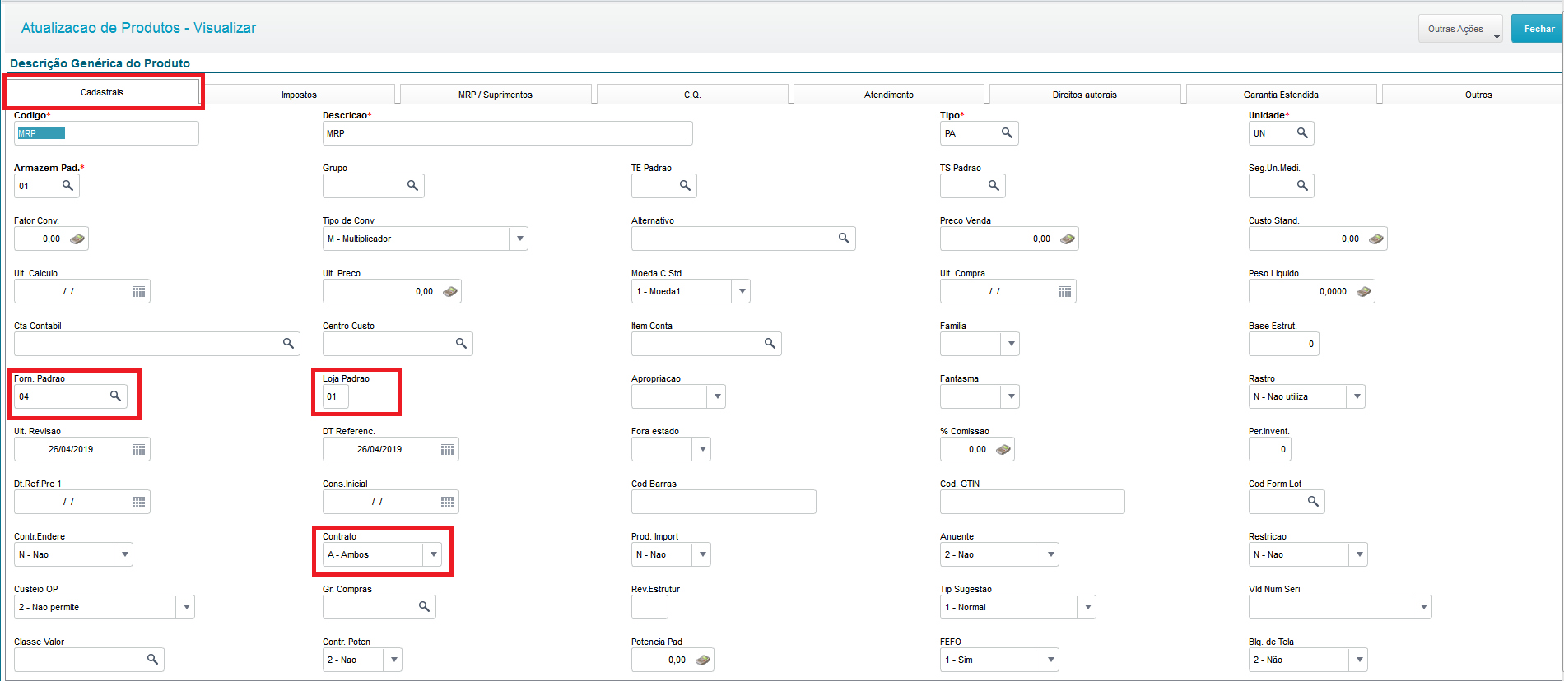Open calculator icon for % Comissao
Viewport: 1564px width, 681px height.
[x=1003, y=449]
